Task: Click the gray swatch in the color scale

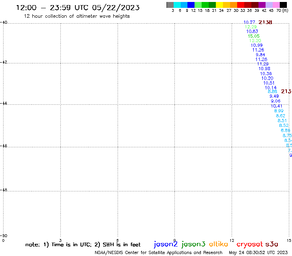Action: [x=170, y=5]
